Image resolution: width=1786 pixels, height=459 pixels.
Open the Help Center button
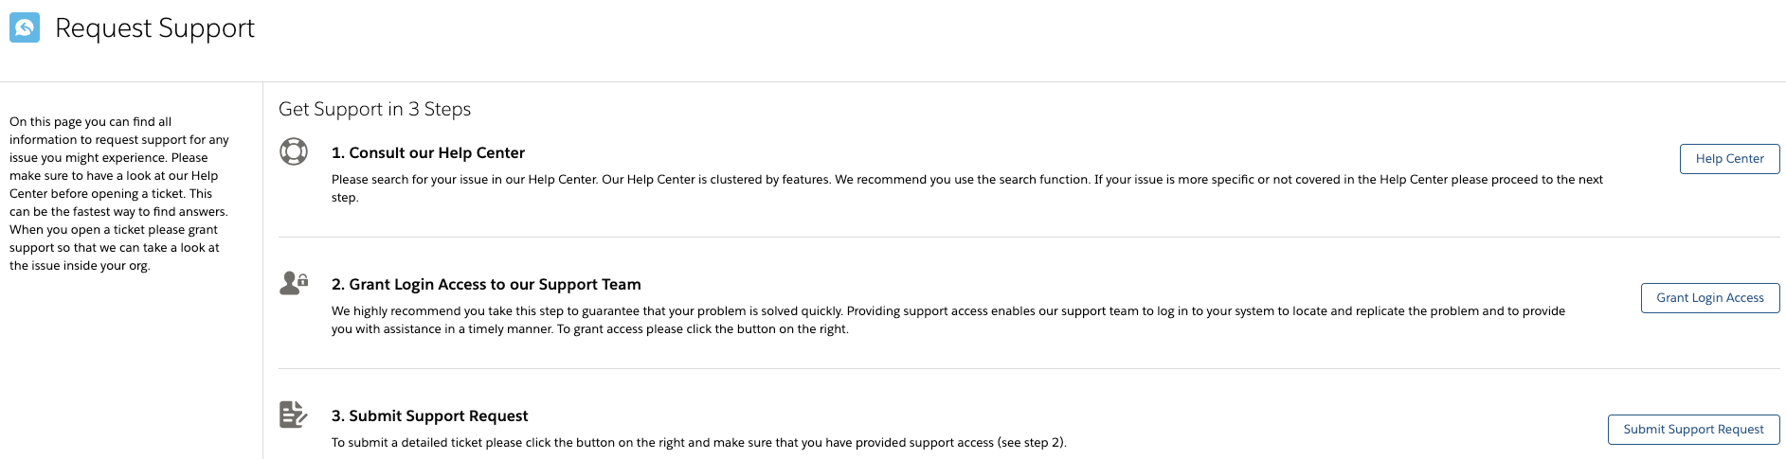point(1729,159)
